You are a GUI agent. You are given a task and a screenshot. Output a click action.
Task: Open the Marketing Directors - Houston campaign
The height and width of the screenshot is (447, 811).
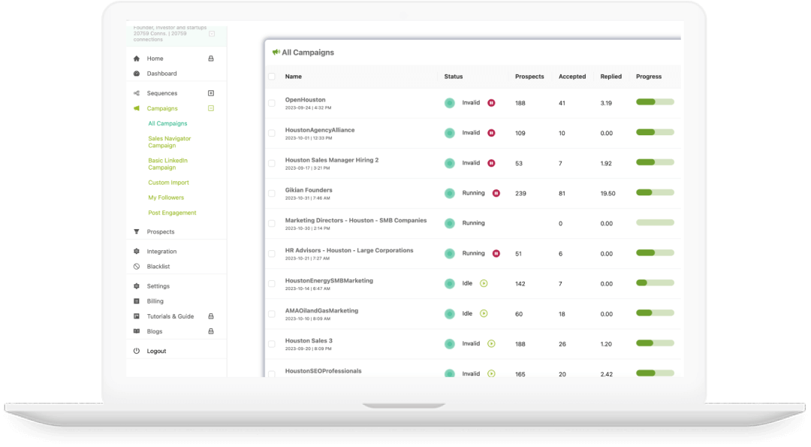coord(355,221)
